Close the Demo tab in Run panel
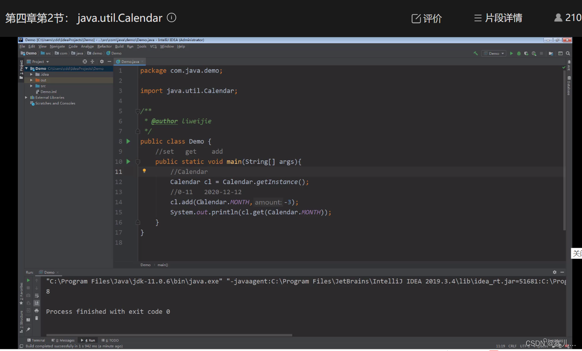The image size is (582, 351). [58, 273]
